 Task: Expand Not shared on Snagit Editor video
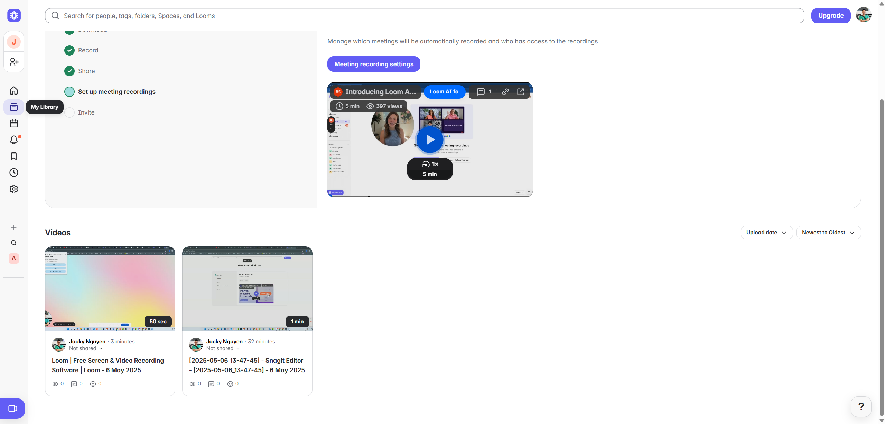pos(223,348)
